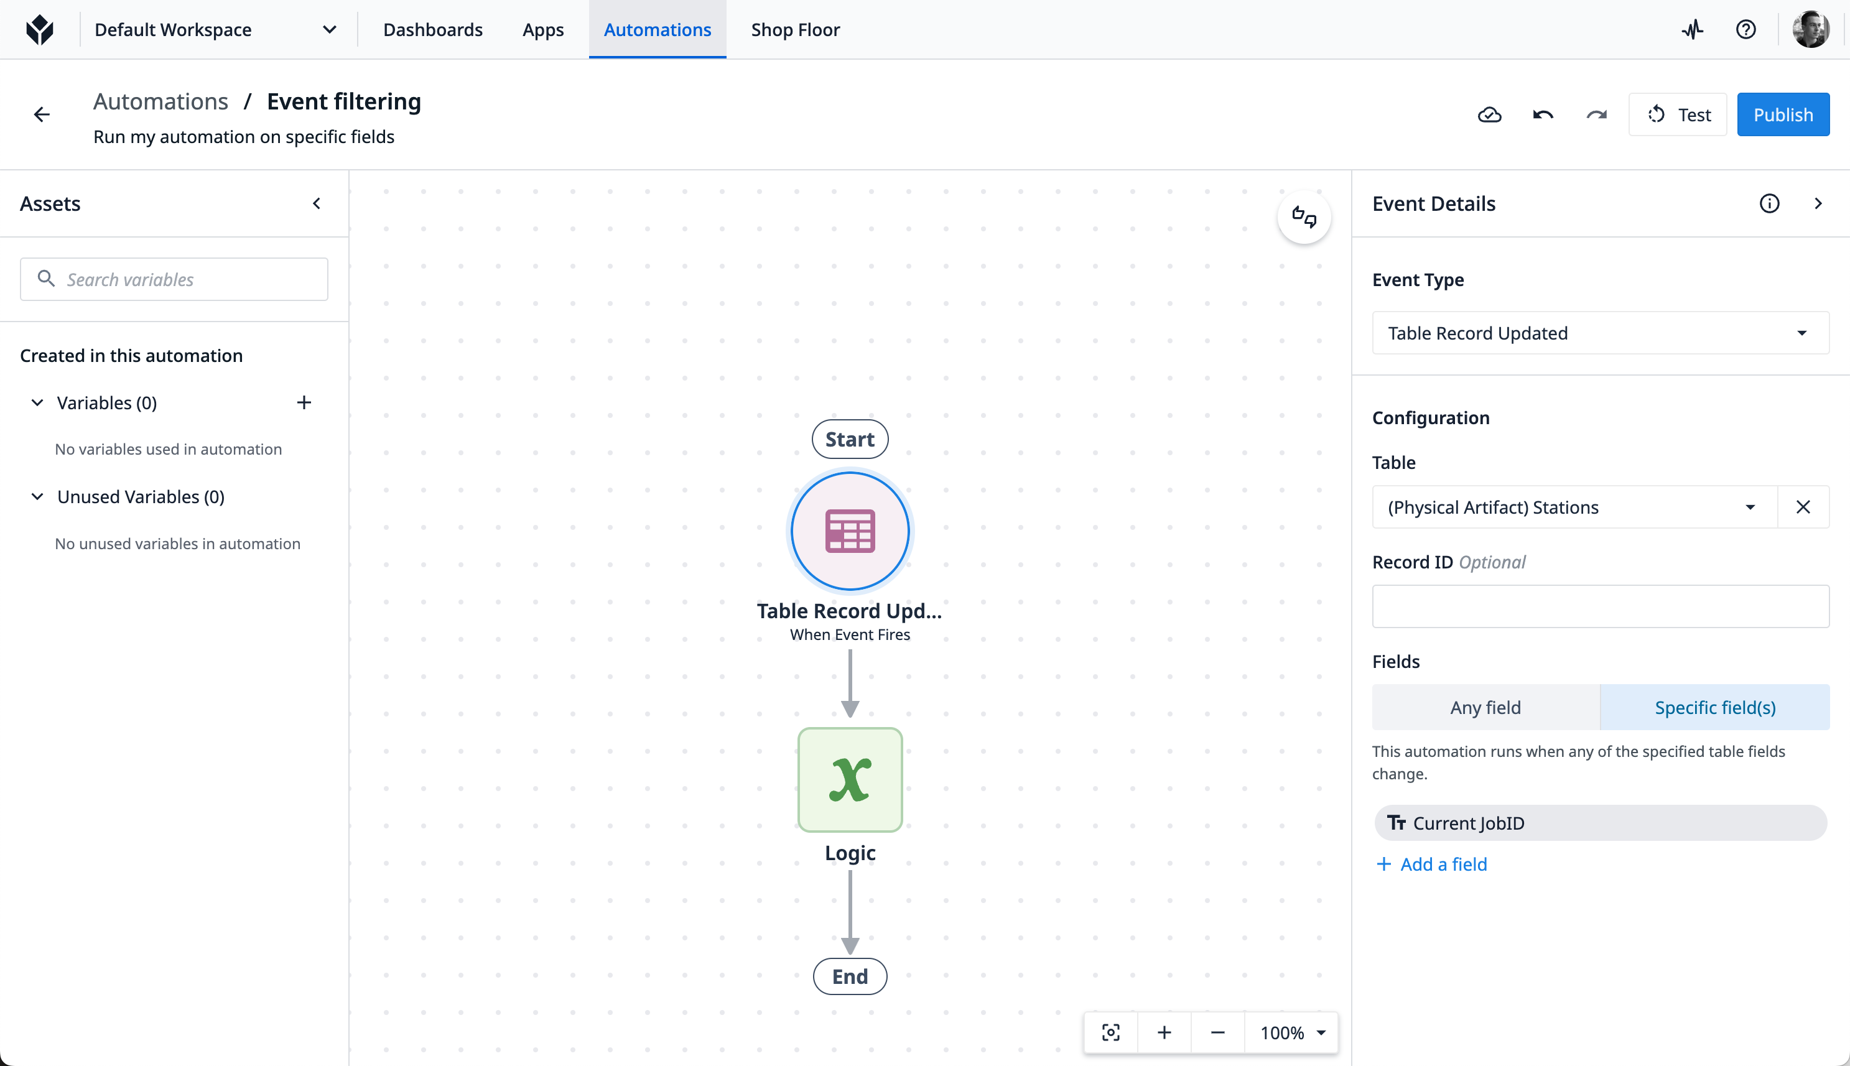The image size is (1850, 1066).
Task: Click the auto-layout swap icon on canvas
Action: point(1304,216)
